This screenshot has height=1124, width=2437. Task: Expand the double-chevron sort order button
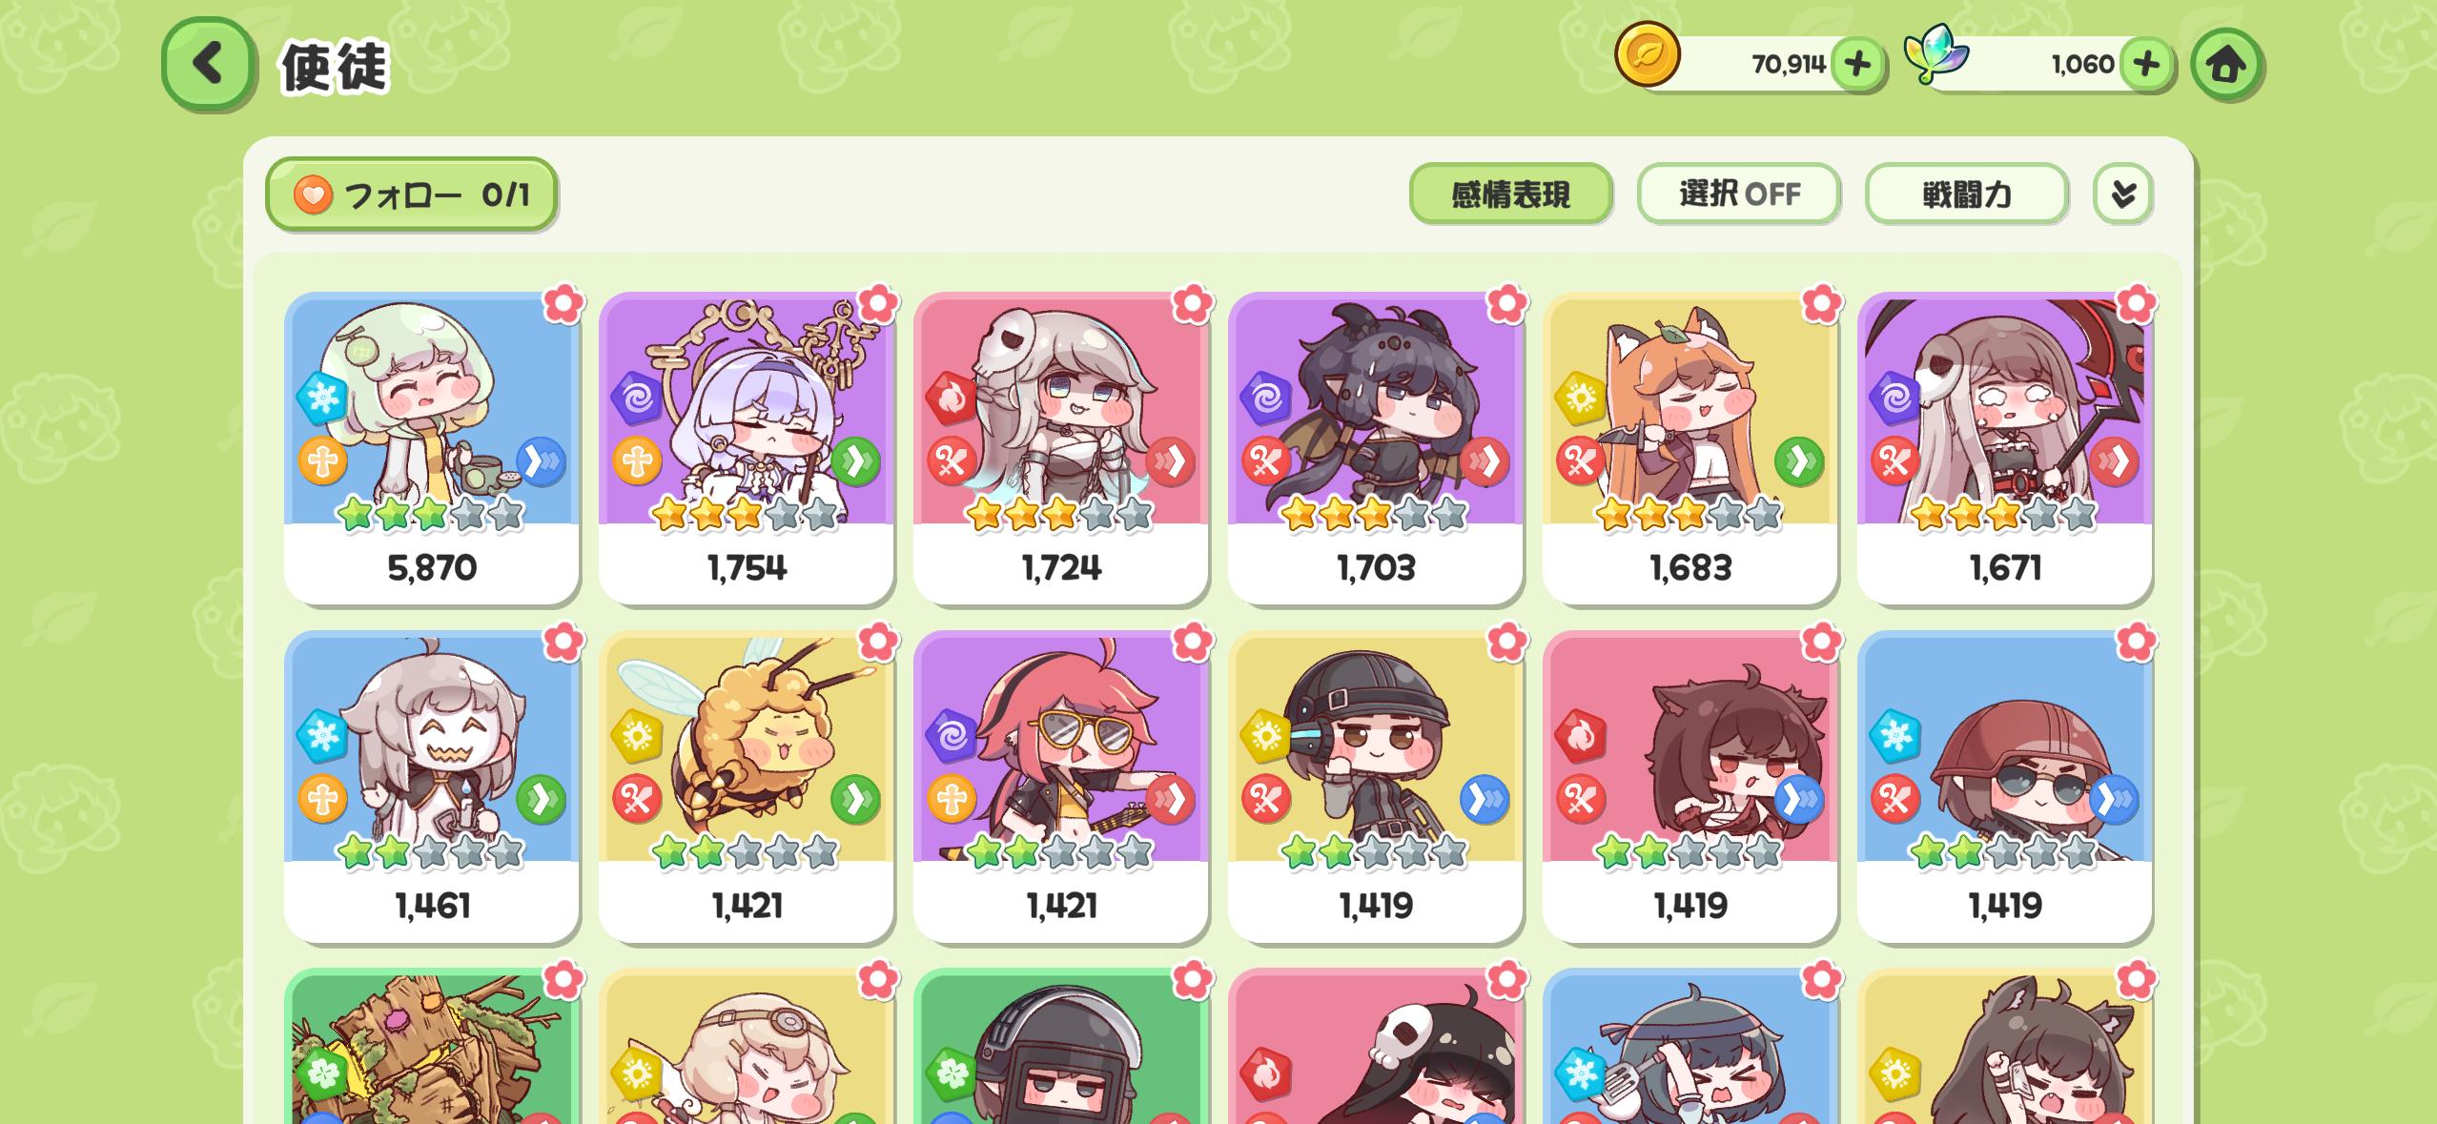coord(2123,194)
